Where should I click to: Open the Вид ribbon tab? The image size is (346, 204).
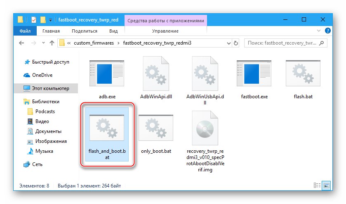[113, 31]
